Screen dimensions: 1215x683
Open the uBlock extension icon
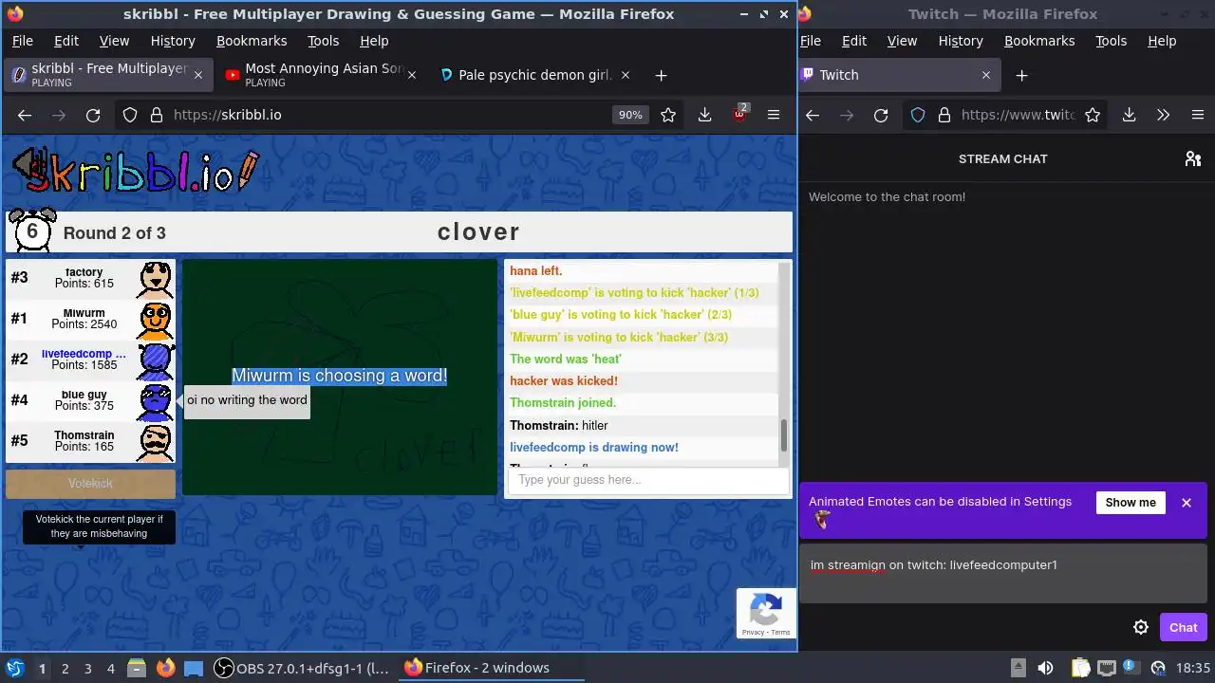[x=740, y=114]
